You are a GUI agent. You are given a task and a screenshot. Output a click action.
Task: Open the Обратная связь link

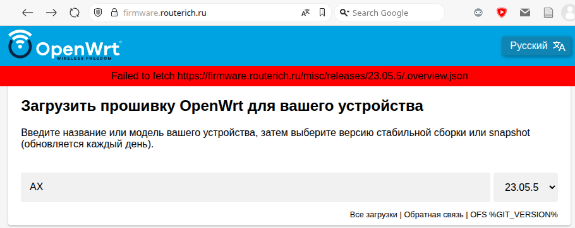tap(434, 215)
